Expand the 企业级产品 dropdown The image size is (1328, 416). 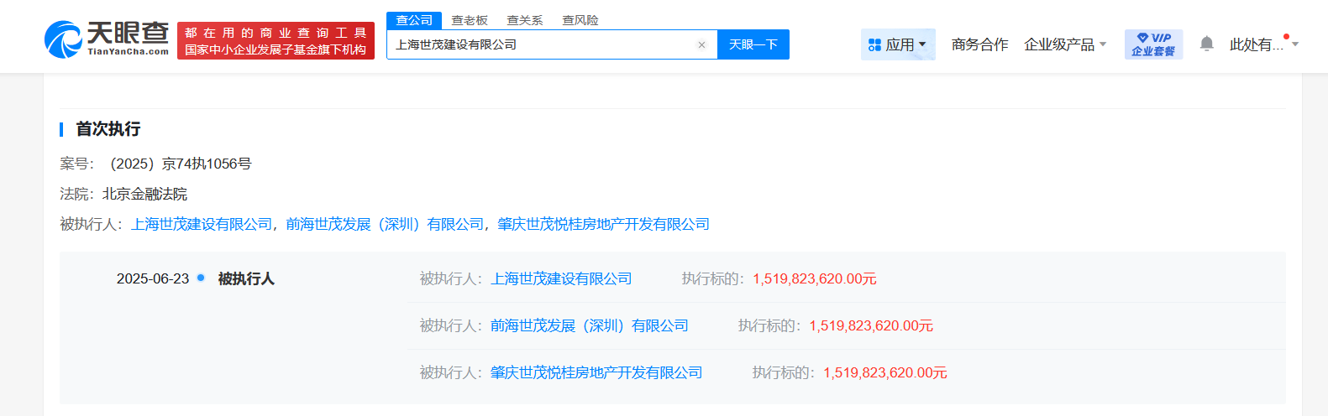[1065, 44]
